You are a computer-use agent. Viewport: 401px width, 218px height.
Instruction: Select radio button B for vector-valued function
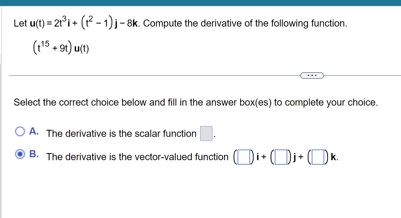point(20,154)
